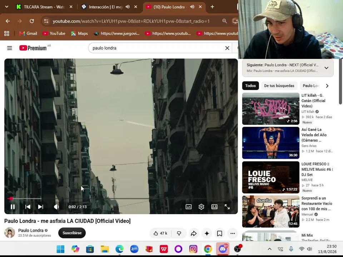Screen dimensions: 343x257
Task: Open the YouTube bookmark
Action: pyautogui.click(x=54, y=34)
